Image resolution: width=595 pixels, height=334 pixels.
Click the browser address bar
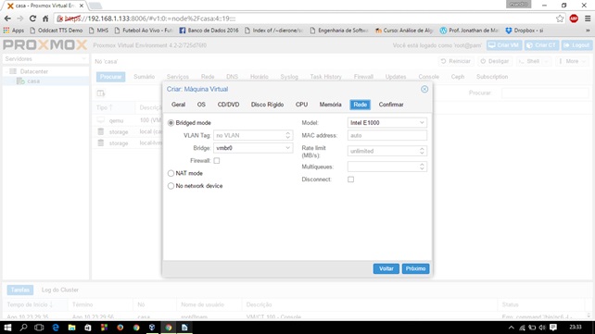(304, 19)
